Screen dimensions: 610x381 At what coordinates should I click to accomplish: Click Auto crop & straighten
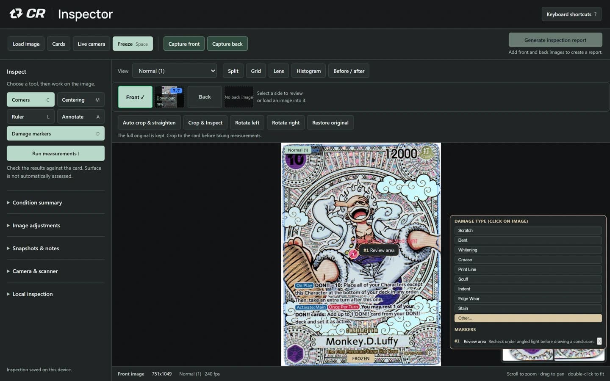149,122
